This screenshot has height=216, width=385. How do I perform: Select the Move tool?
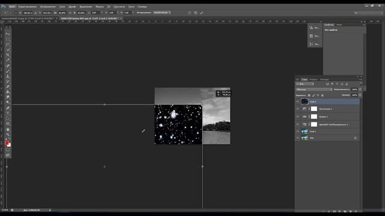pos(8,34)
